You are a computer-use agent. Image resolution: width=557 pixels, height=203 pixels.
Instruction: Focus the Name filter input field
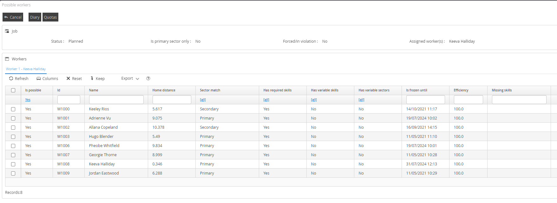click(116, 100)
